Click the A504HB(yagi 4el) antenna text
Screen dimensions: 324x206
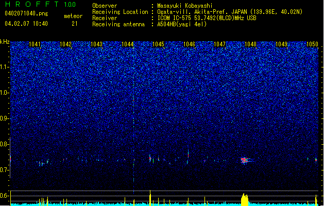[182, 24]
